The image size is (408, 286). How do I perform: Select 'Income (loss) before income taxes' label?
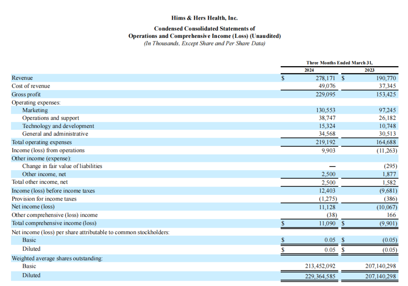pos(53,191)
